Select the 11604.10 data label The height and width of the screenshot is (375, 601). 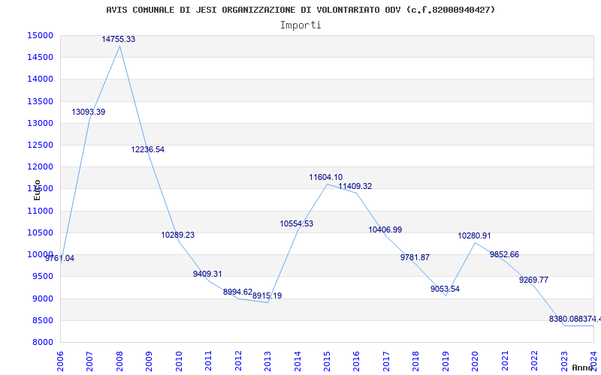pyautogui.click(x=326, y=177)
